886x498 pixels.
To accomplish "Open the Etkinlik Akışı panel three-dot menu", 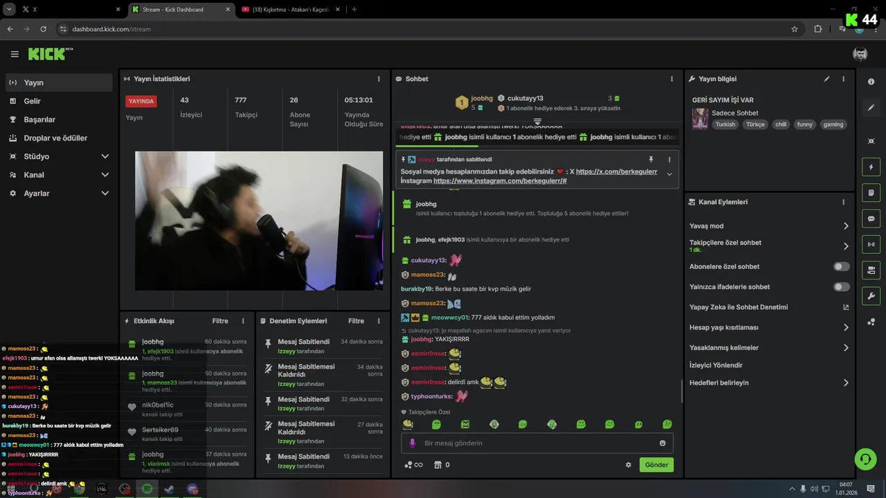I will pyautogui.click(x=243, y=321).
